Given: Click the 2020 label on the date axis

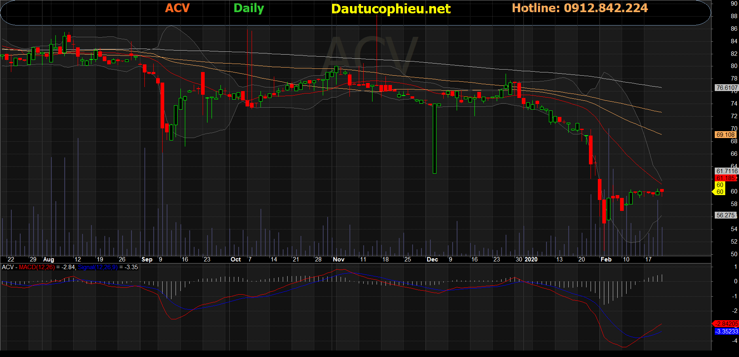Looking at the screenshot, I should click(531, 259).
